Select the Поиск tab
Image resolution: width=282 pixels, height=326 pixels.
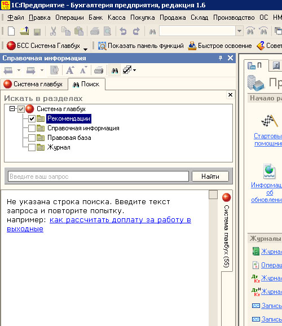point(86,84)
